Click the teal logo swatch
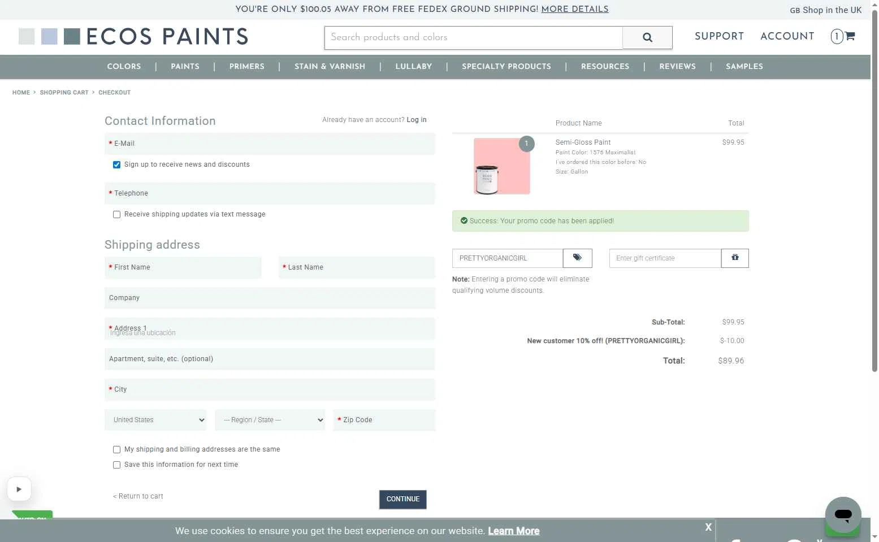 72,37
